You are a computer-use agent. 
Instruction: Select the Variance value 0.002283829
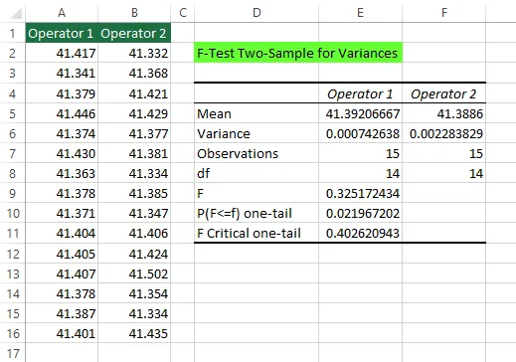click(444, 133)
